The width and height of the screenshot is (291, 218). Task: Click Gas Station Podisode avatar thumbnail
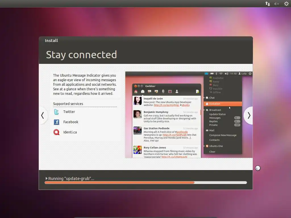pyautogui.click(x=138, y=131)
